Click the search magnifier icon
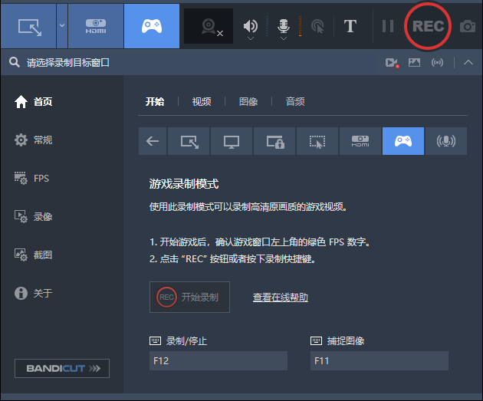 14,63
